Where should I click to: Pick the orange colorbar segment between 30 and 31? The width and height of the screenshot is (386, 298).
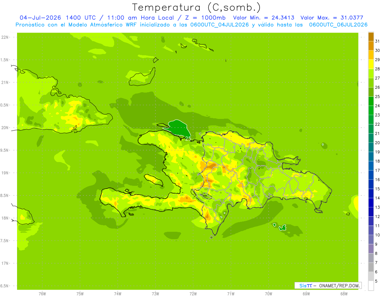(371, 46)
